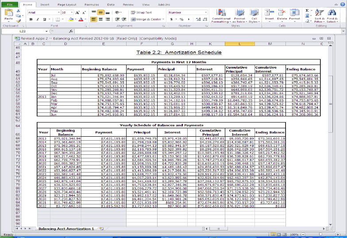Click the Find & Select binoculars icon
Screen dimensions: 347x238
[332, 15]
